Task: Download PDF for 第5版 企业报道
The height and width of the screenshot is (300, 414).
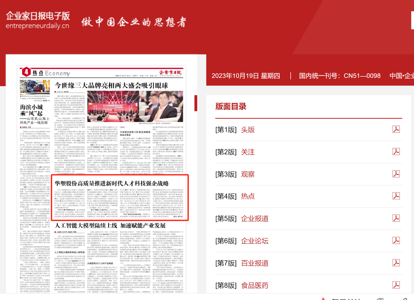Action: (396, 218)
